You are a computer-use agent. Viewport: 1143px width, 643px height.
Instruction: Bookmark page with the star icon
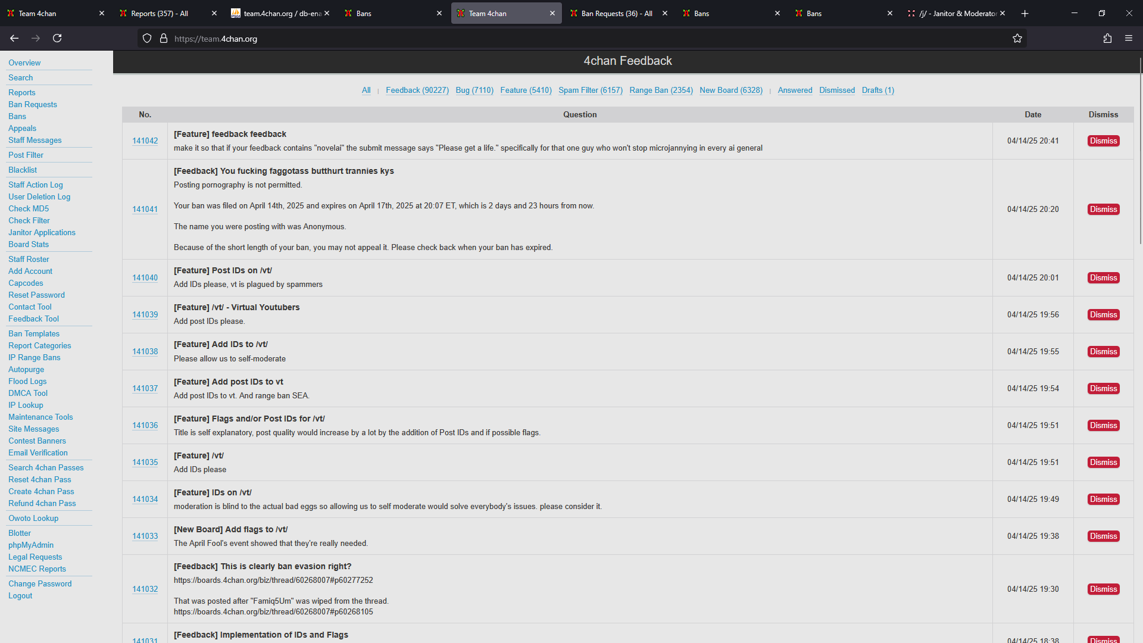coord(1017,39)
